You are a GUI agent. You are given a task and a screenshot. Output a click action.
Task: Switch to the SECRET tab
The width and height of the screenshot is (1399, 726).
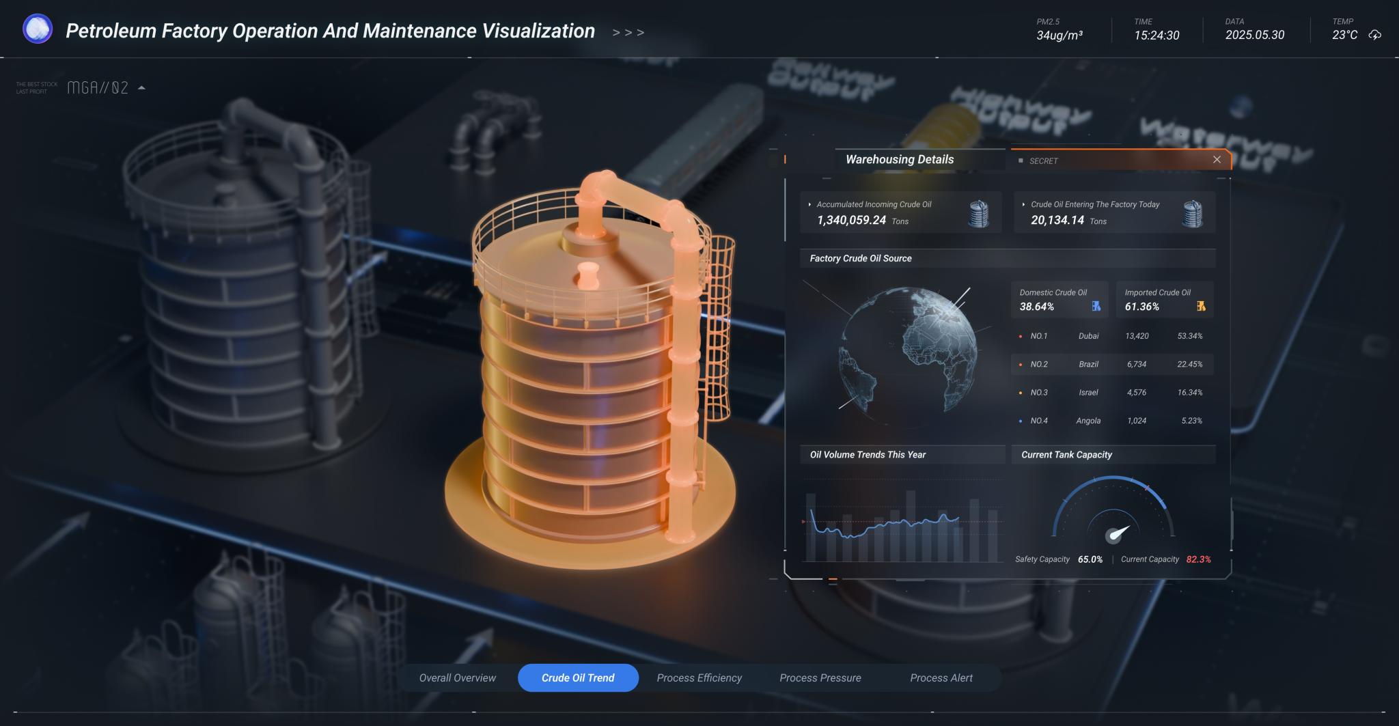[x=1043, y=160]
